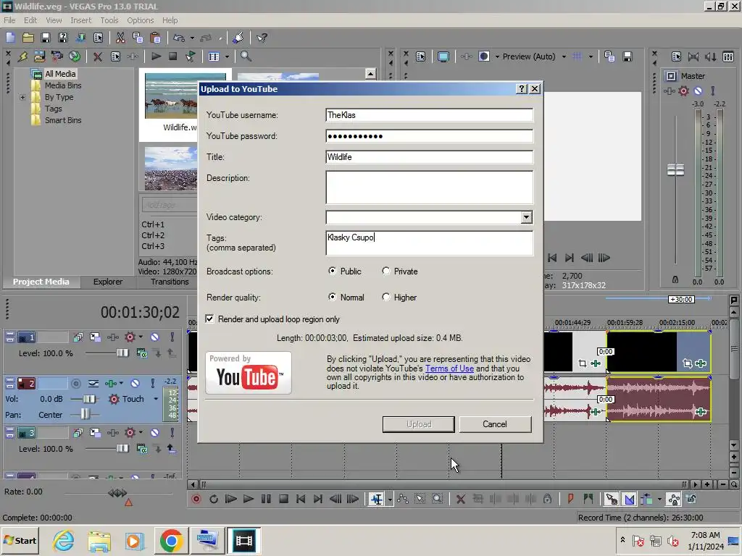742x556 pixels.
Task: Click the track 2 Vol slider
Action: pos(88,399)
